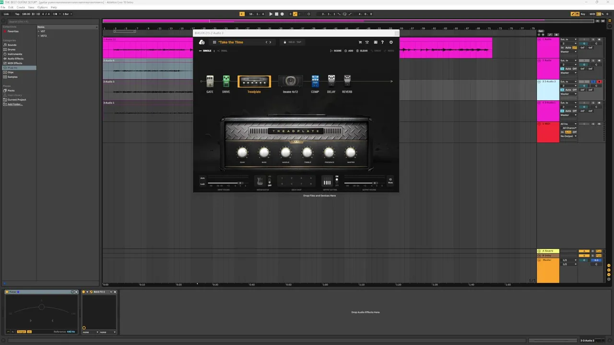
Task: Click ADD in BIAS FX toolbar
Action: tap(349, 51)
